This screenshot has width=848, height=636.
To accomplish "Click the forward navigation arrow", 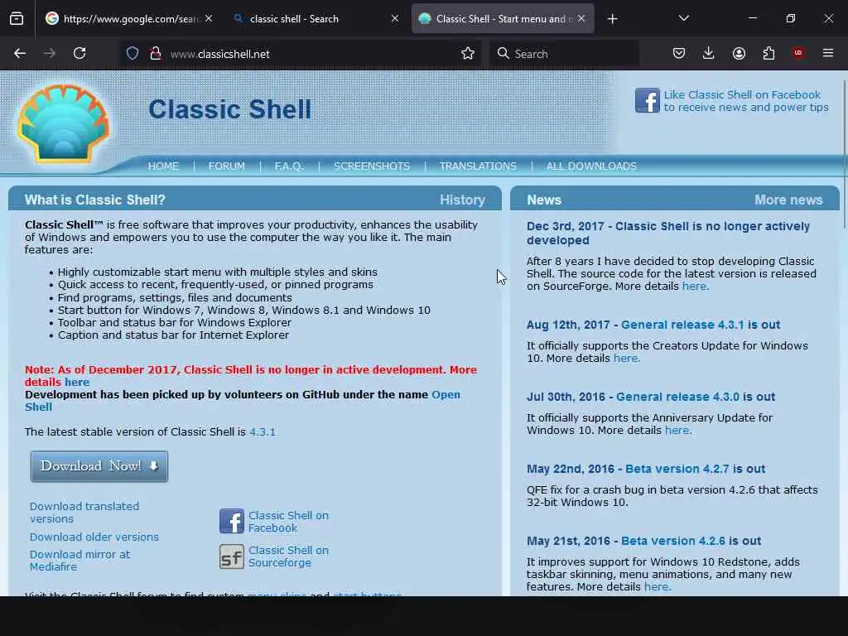I will pyautogui.click(x=49, y=54).
